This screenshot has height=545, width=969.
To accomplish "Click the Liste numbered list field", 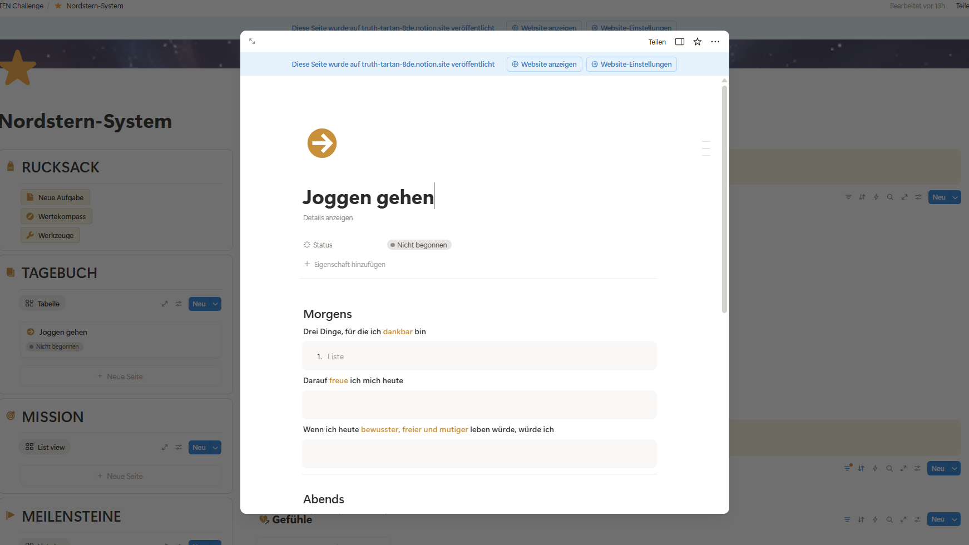I will click(x=478, y=357).
